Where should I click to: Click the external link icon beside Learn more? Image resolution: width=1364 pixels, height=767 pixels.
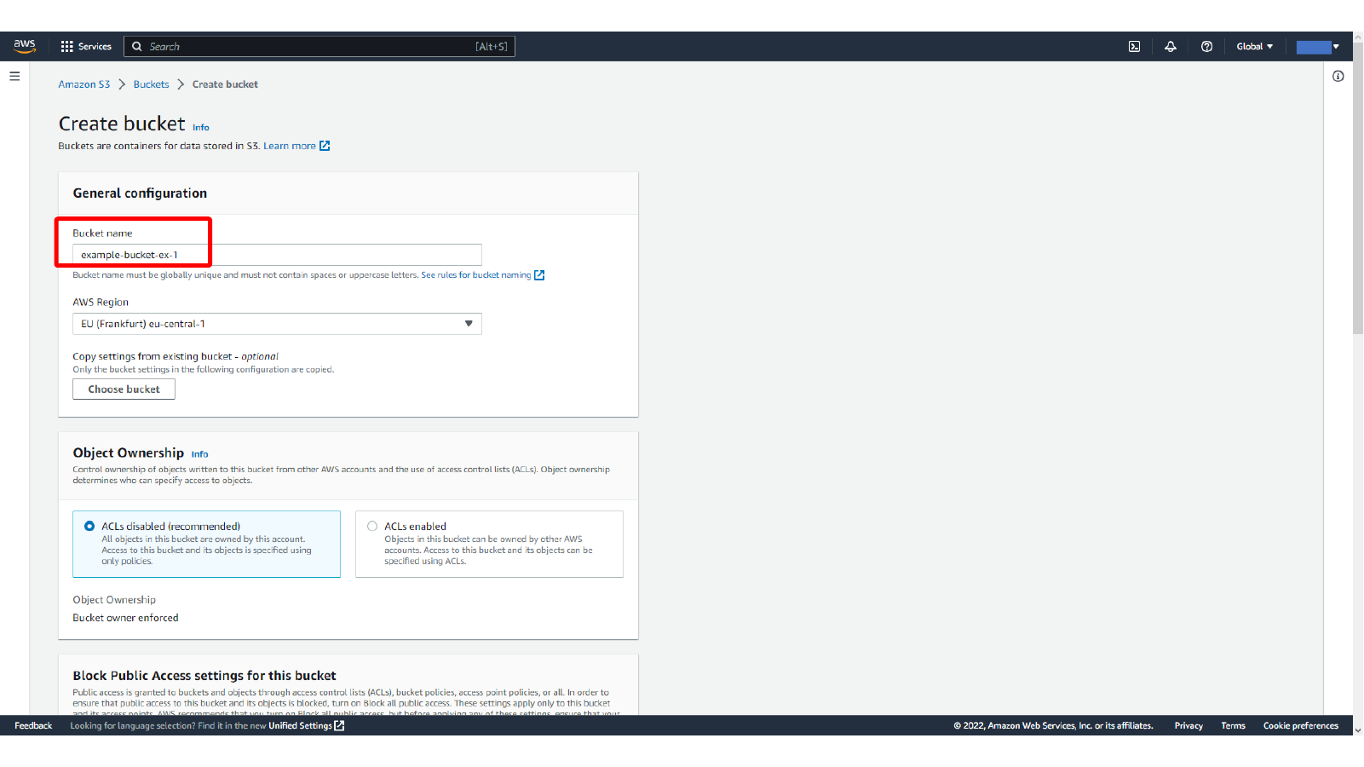pyautogui.click(x=325, y=146)
